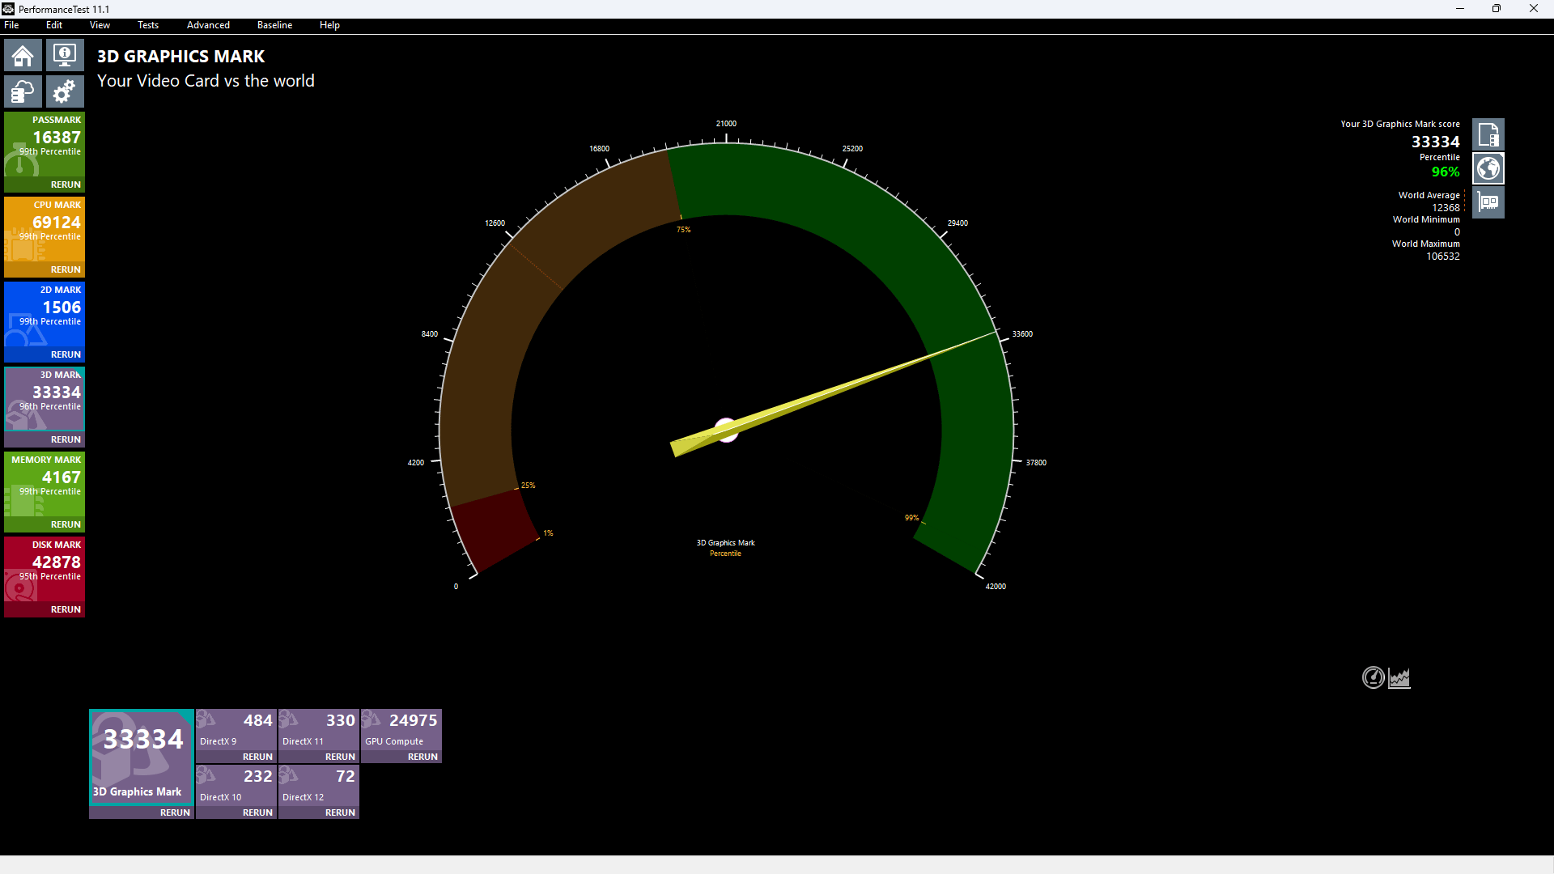Viewport: 1554px width, 874px height.
Task: Select the DirectX 10 result tile
Action: pyautogui.click(x=236, y=785)
